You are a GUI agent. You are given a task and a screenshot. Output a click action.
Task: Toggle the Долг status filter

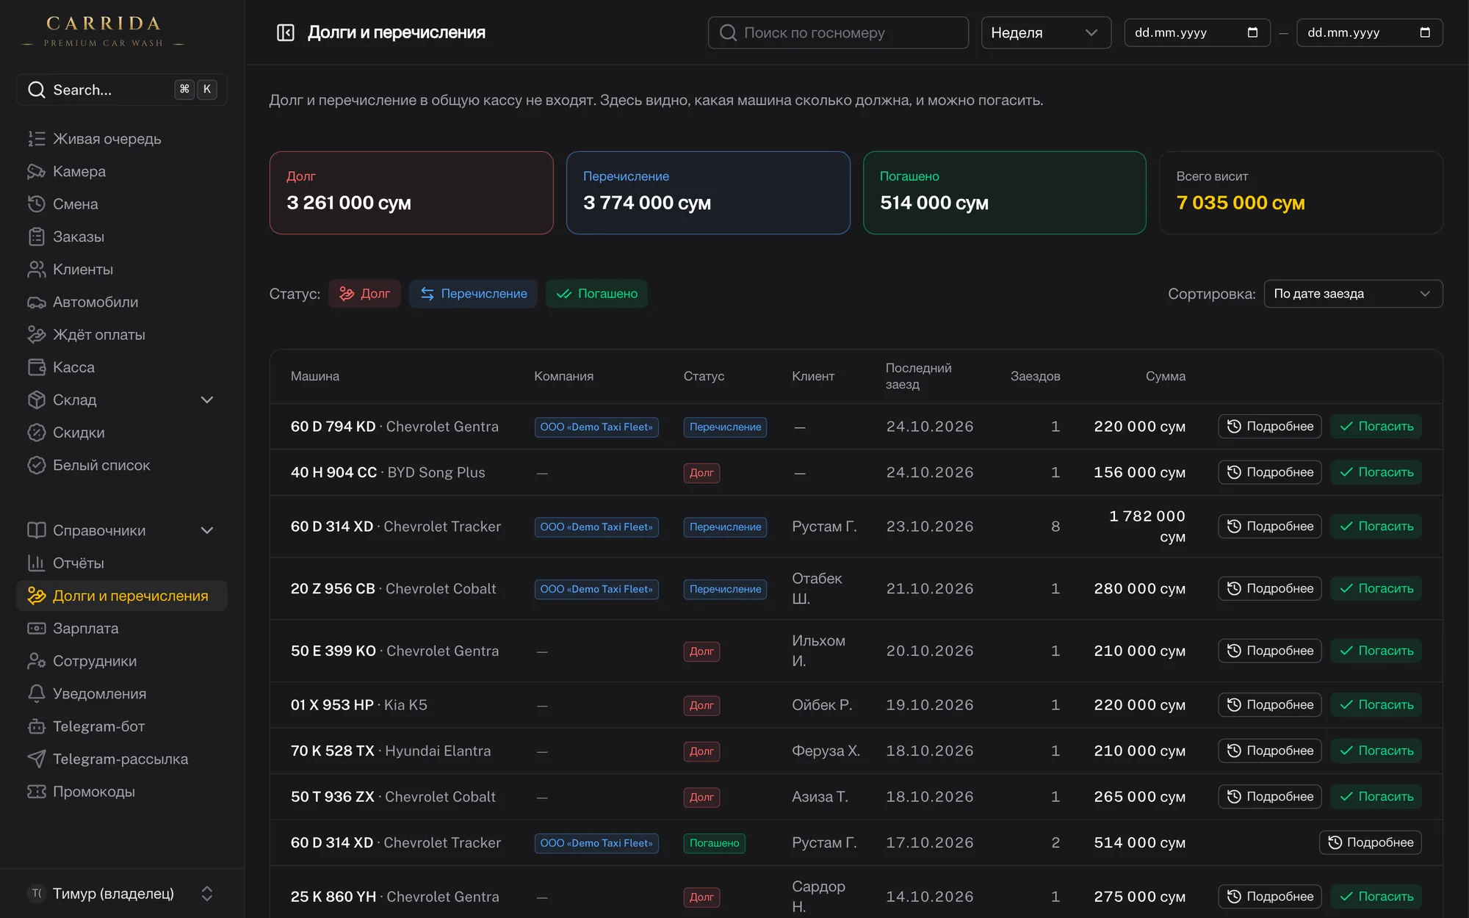click(364, 294)
